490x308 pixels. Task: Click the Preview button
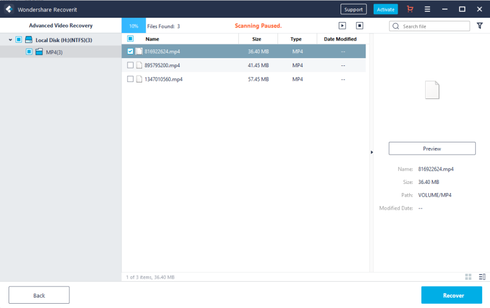pos(432,148)
